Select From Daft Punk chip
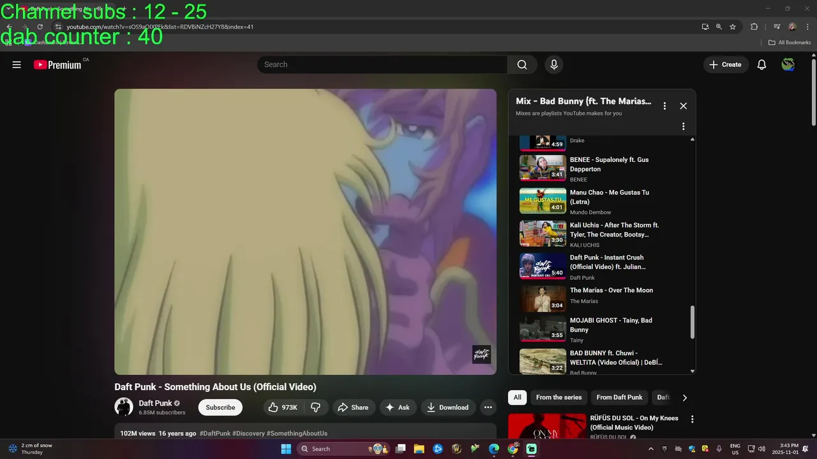The width and height of the screenshot is (817, 459). click(619, 397)
